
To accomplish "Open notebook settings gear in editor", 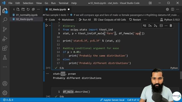I will tap(167, 9).
